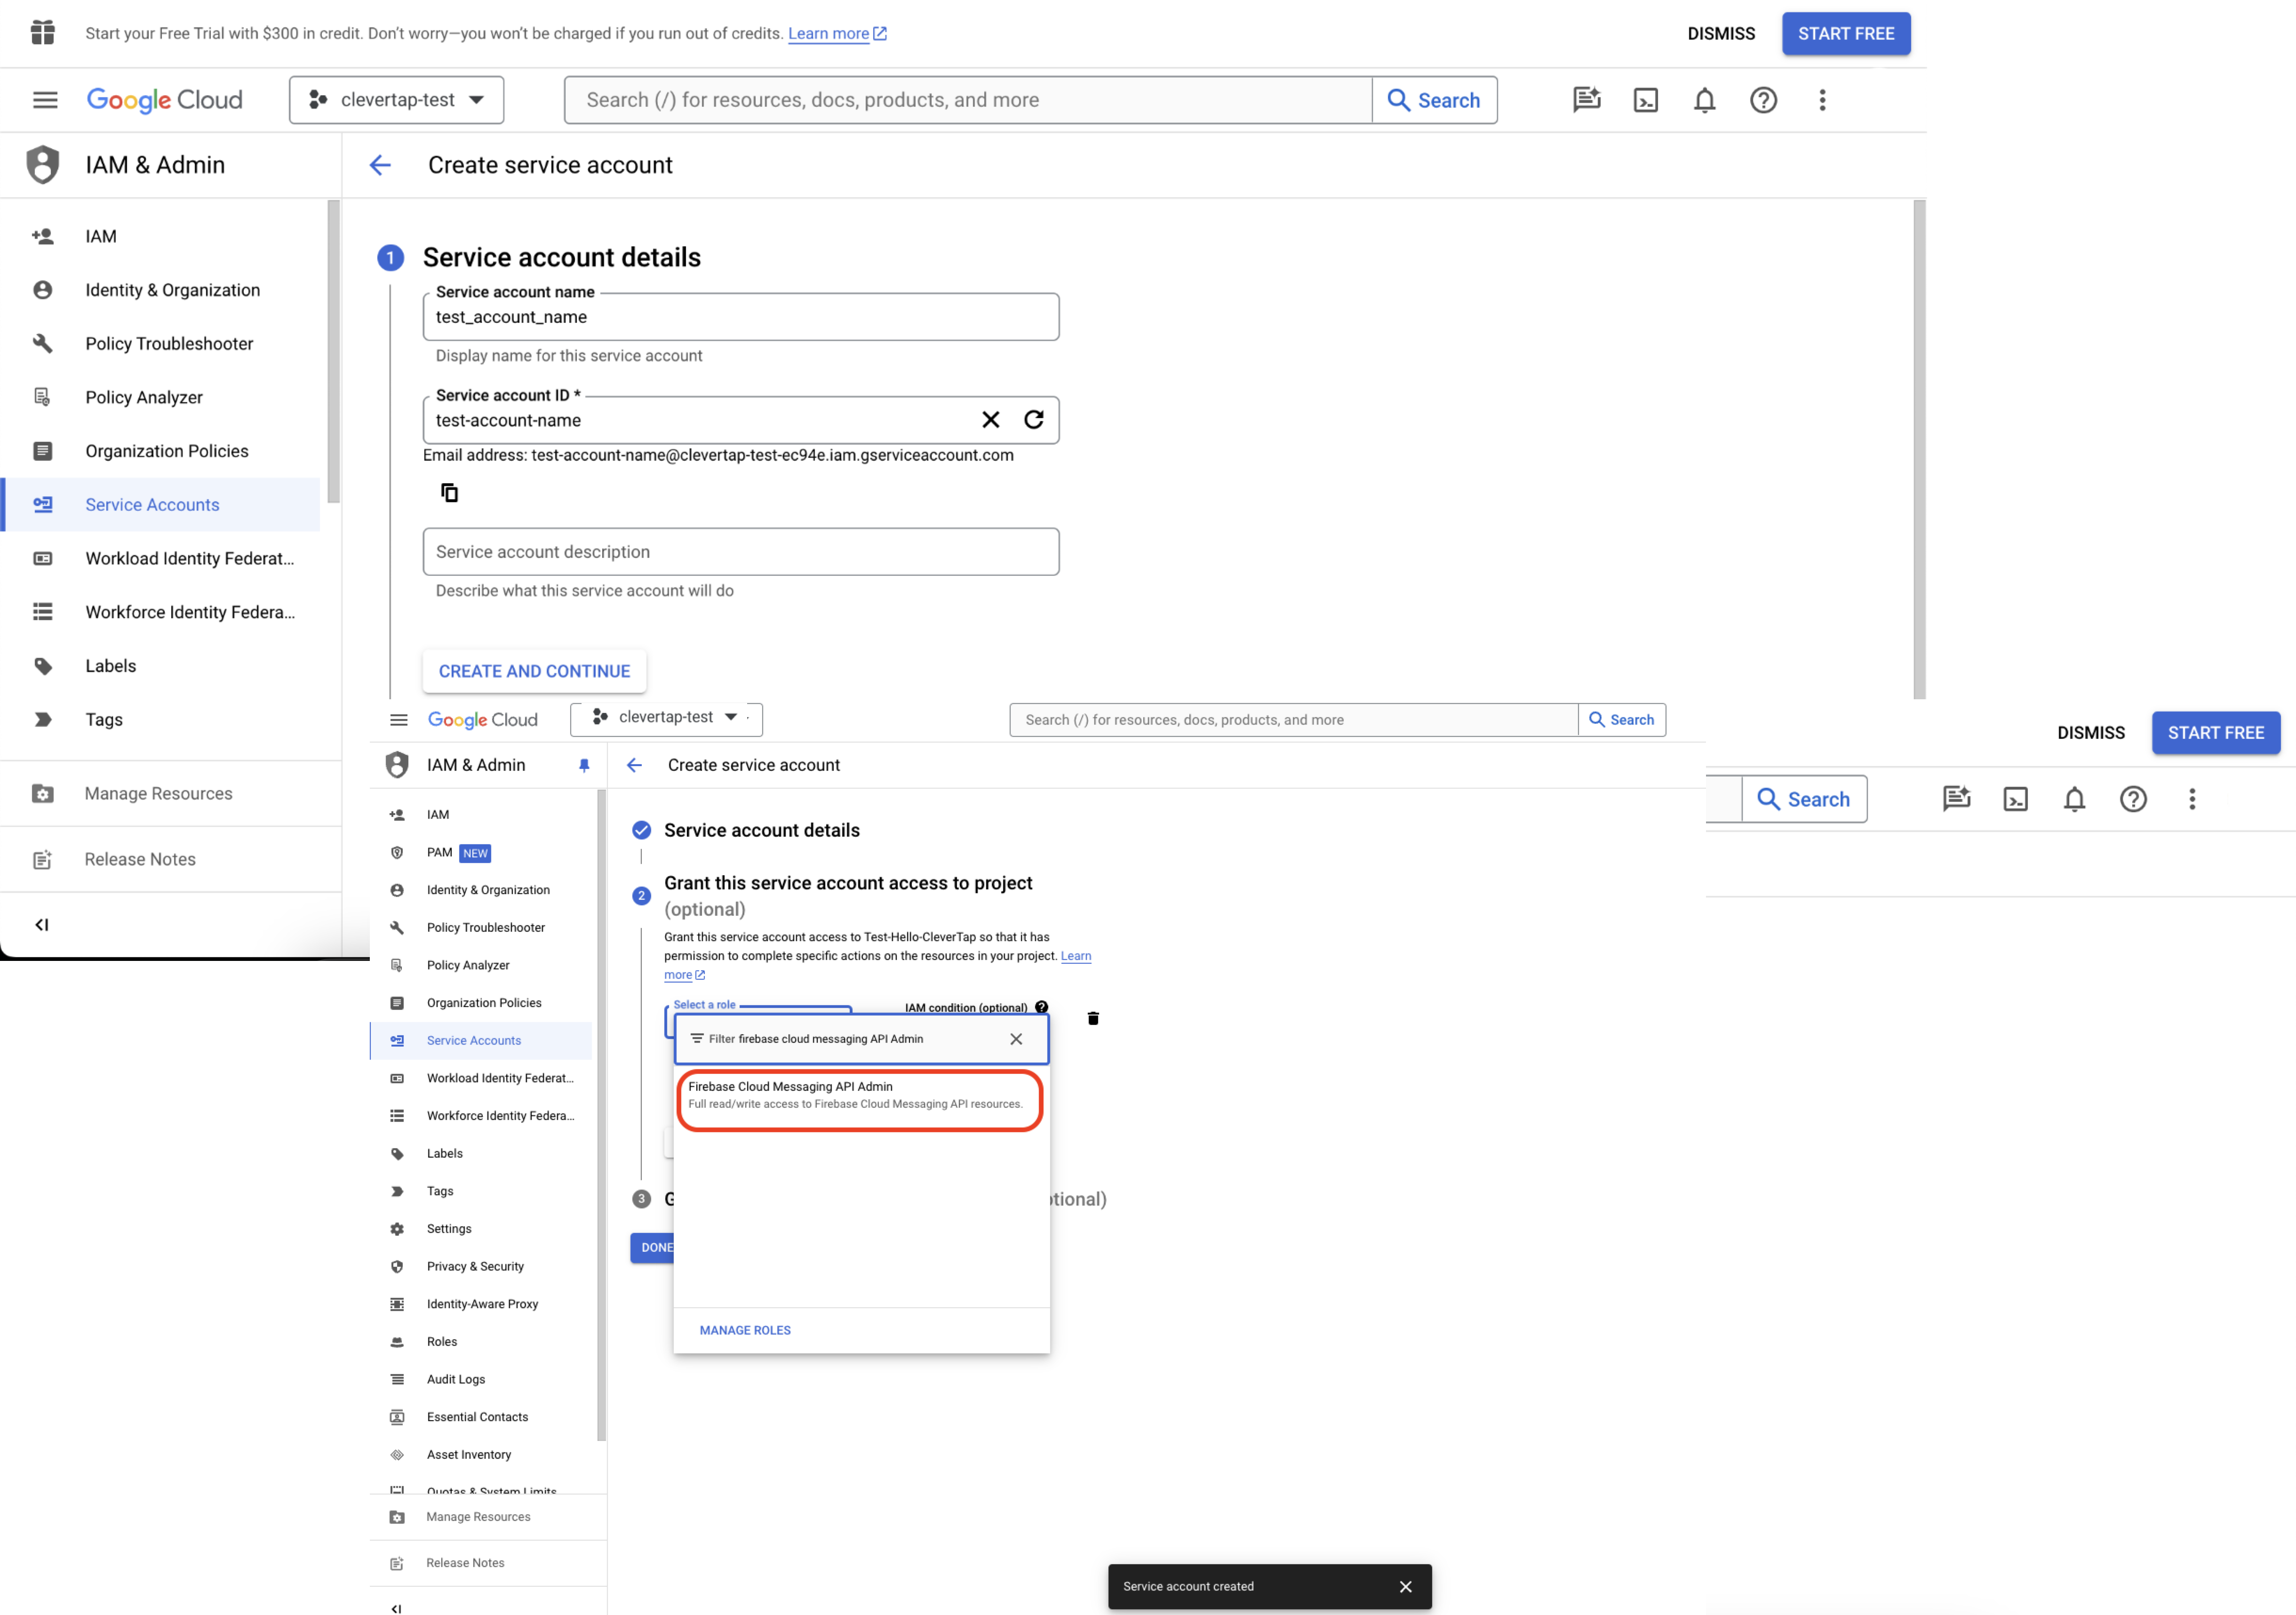Viewport: 2296px width, 1615px height.
Task: Open the navigation hamburger menu in the upper window
Action: [45, 100]
